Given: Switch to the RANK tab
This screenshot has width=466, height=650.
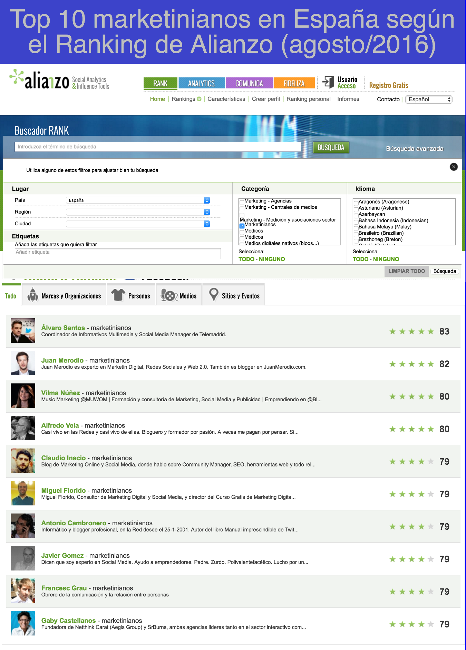Looking at the screenshot, I should coord(161,83).
